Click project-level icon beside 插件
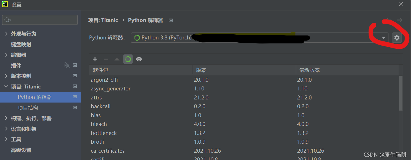Viewport: 411px width, 160px height. (75, 65)
